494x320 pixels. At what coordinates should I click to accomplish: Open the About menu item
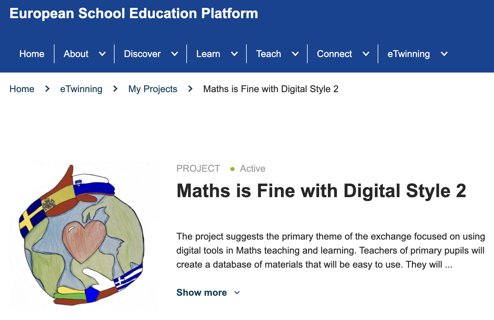[x=76, y=54]
